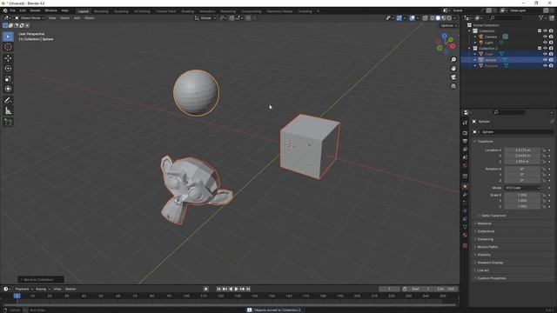Screen dimensions: 557x313
Task: Select the Rotate tool
Action: pyautogui.click(x=8, y=69)
